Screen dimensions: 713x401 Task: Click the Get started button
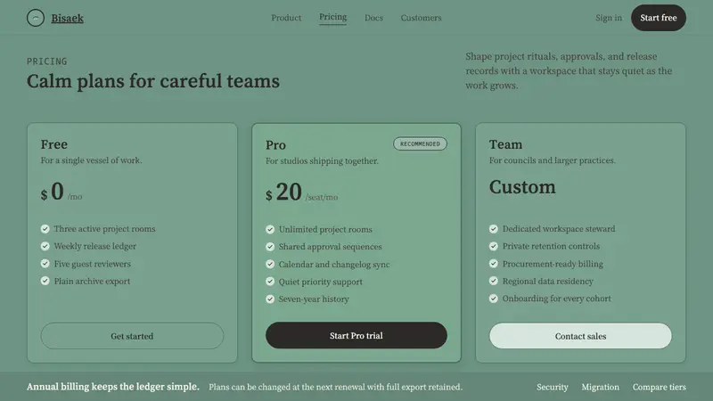pos(132,336)
